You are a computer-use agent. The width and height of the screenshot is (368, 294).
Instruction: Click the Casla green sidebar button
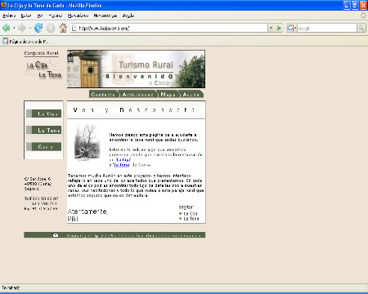click(44, 147)
